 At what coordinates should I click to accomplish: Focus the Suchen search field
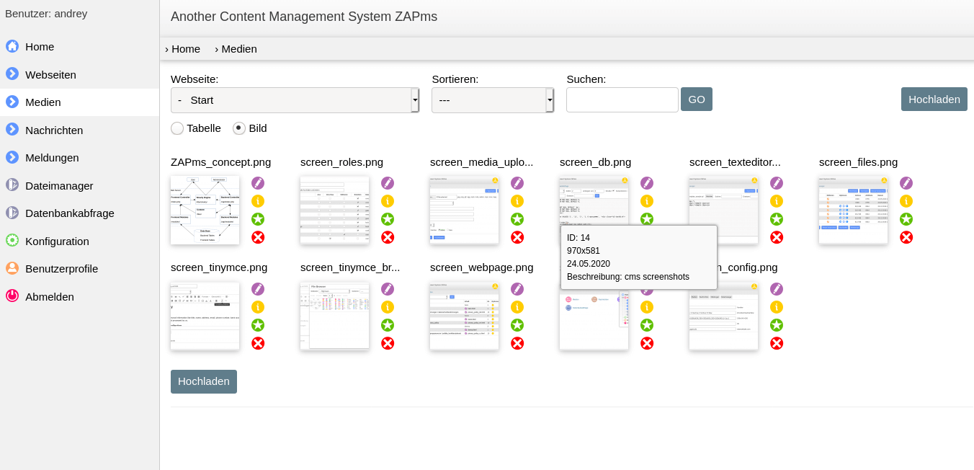pyautogui.click(x=622, y=100)
